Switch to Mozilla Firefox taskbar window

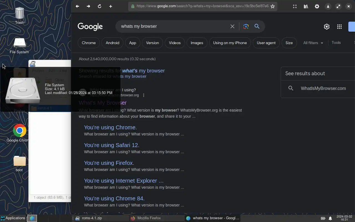[157, 218]
